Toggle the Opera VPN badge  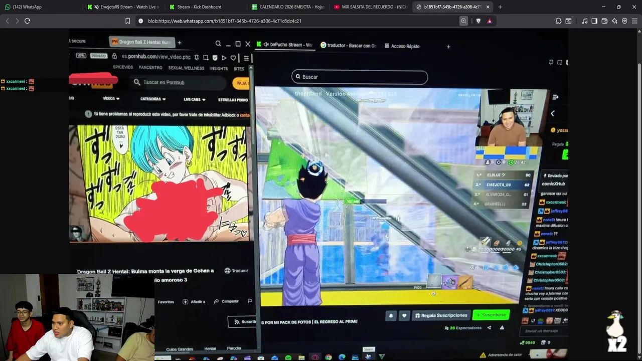[81, 56]
